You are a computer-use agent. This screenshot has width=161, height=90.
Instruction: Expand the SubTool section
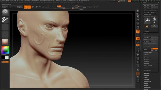tap(146, 34)
